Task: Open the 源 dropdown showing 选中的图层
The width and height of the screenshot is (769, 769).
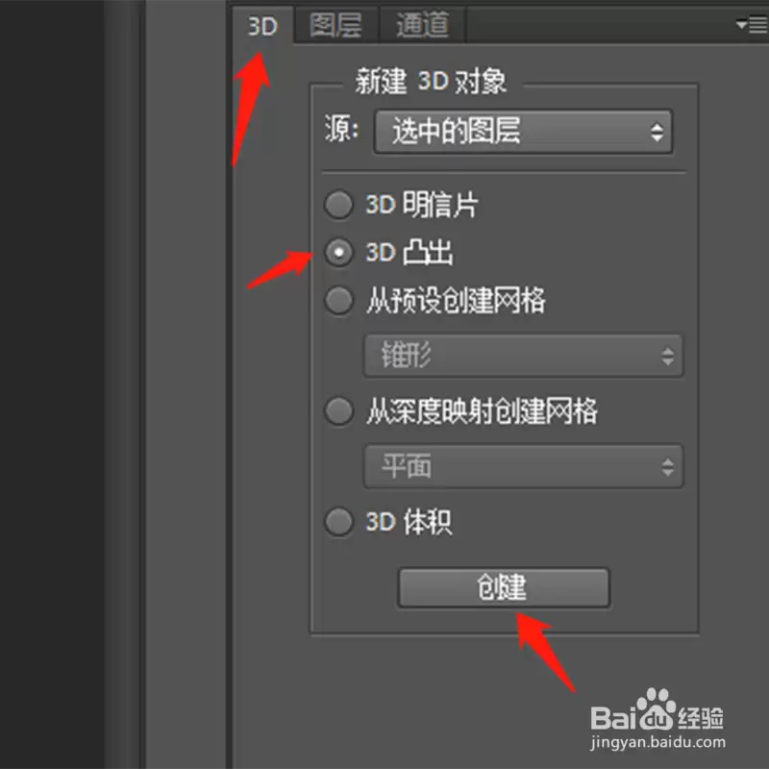Action: 523,132
